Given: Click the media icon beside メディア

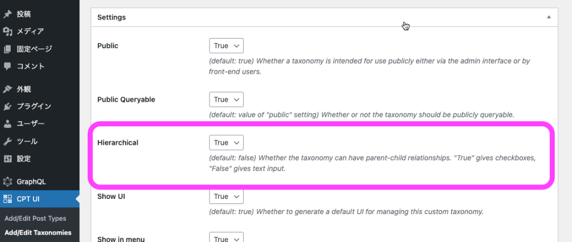Looking at the screenshot, I should point(7,31).
